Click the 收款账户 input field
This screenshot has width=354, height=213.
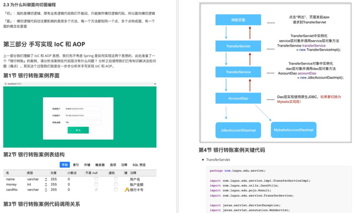(x=83, y=109)
